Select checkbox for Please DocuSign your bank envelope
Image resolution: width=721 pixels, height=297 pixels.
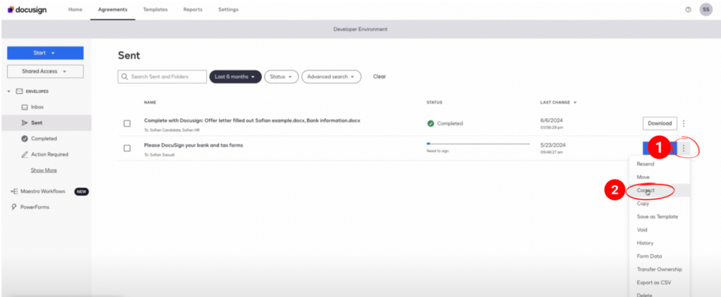point(127,148)
